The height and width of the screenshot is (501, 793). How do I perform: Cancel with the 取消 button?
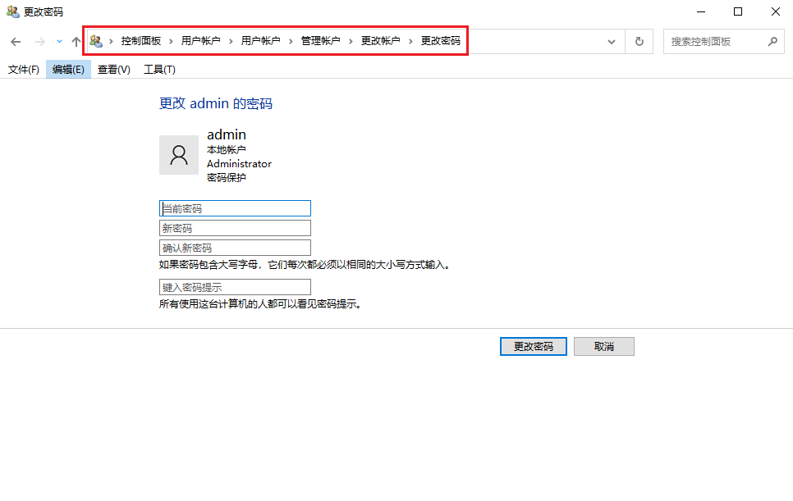coord(603,346)
